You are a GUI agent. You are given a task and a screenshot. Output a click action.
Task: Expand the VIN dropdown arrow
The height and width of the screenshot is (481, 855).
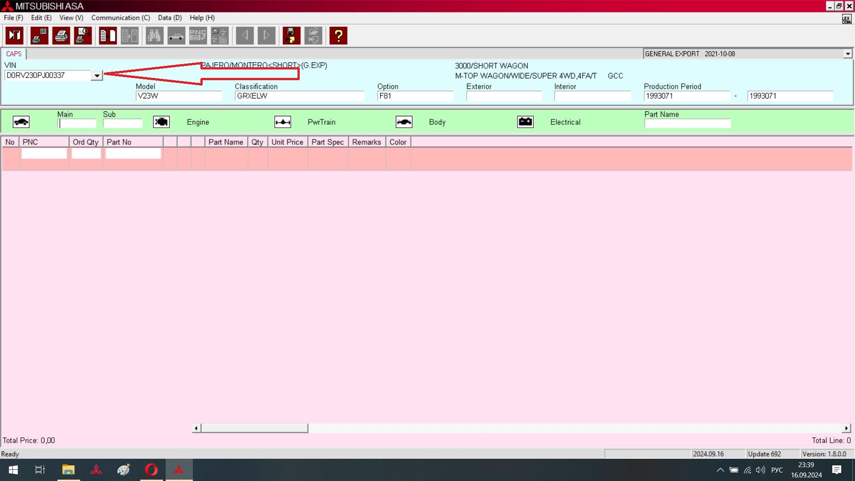[x=97, y=76]
